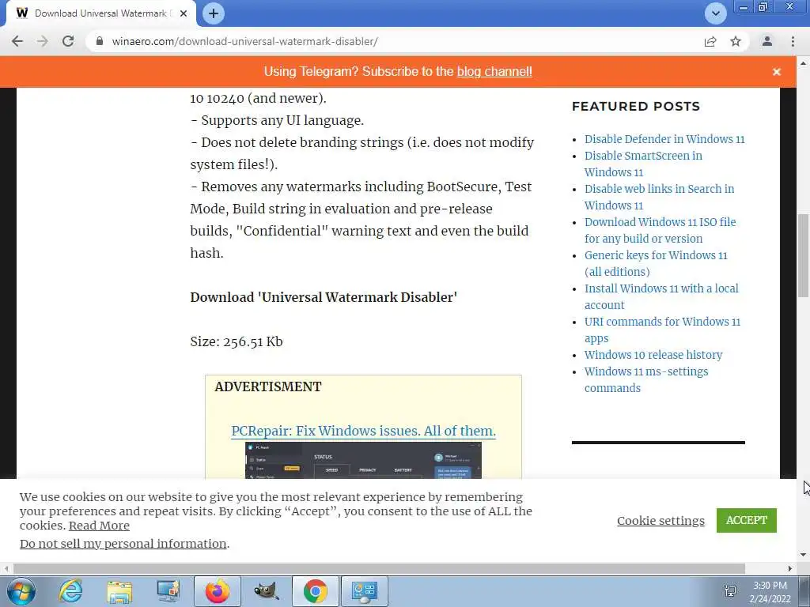The width and height of the screenshot is (810, 607).
Task: Go back using the browser back arrow
Action: pyautogui.click(x=17, y=41)
